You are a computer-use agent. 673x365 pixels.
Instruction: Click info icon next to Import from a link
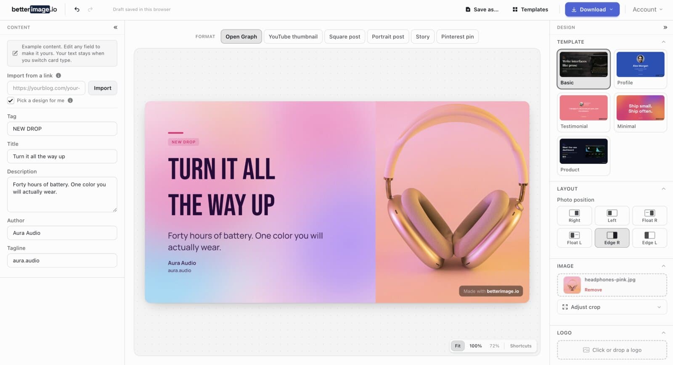pos(58,76)
